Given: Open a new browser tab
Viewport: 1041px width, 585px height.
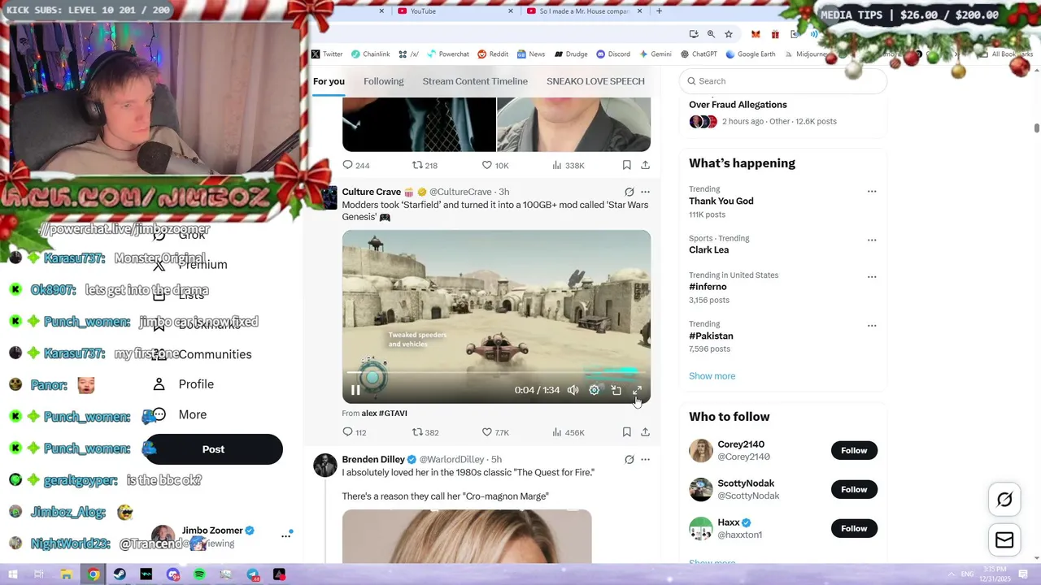Looking at the screenshot, I should pos(659,11).
